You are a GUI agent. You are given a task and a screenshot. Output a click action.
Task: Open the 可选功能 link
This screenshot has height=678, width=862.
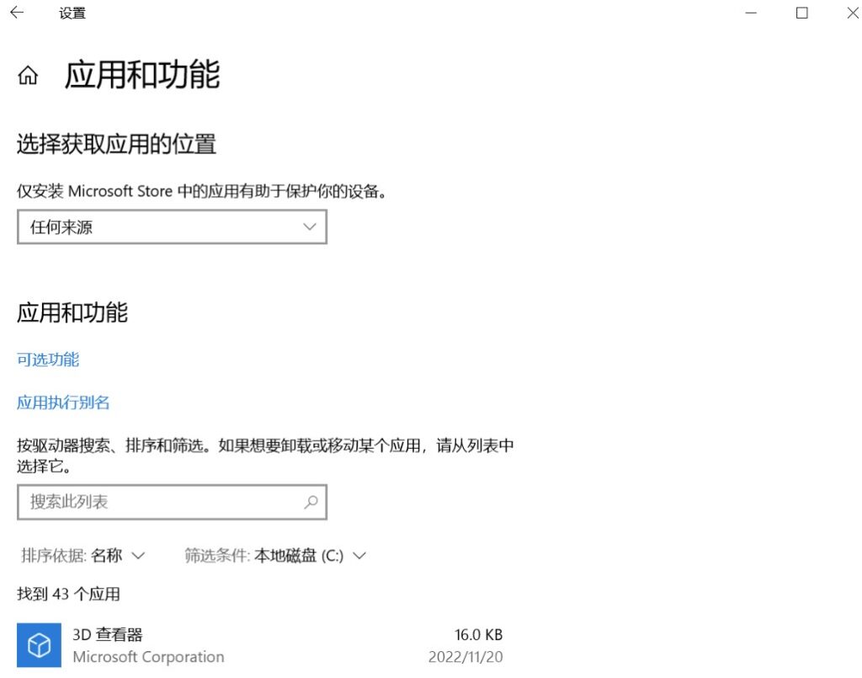point(46,359)
